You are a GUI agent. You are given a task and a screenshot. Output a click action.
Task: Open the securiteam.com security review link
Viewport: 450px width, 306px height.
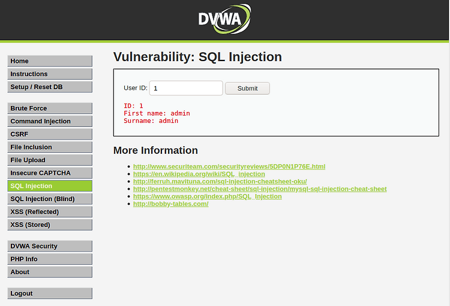tap(229, 166)
